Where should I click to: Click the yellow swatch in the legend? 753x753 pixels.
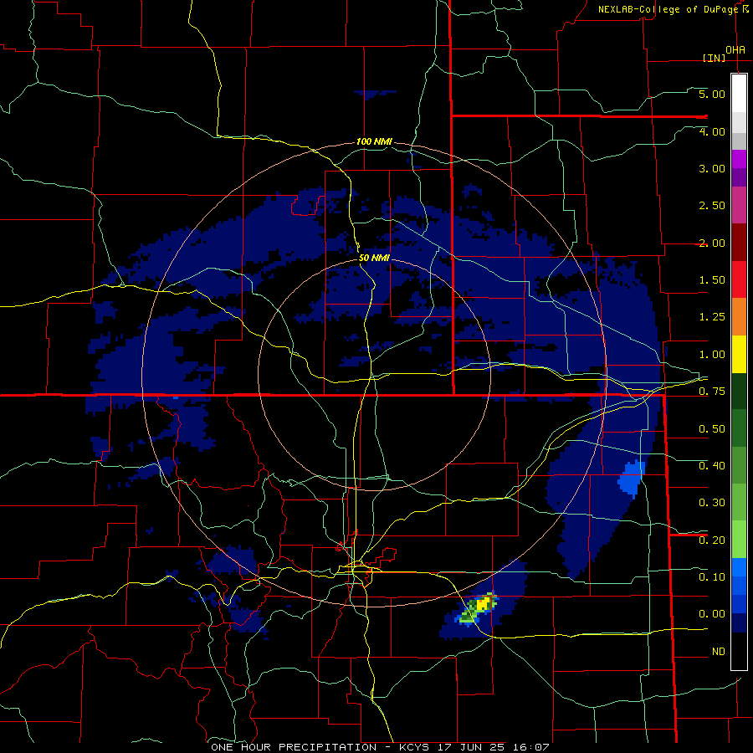[x=739, y=354]
